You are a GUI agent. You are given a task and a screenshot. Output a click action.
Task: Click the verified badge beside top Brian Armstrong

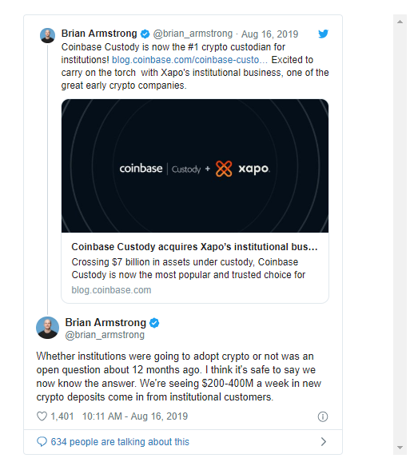coord(145,34)
